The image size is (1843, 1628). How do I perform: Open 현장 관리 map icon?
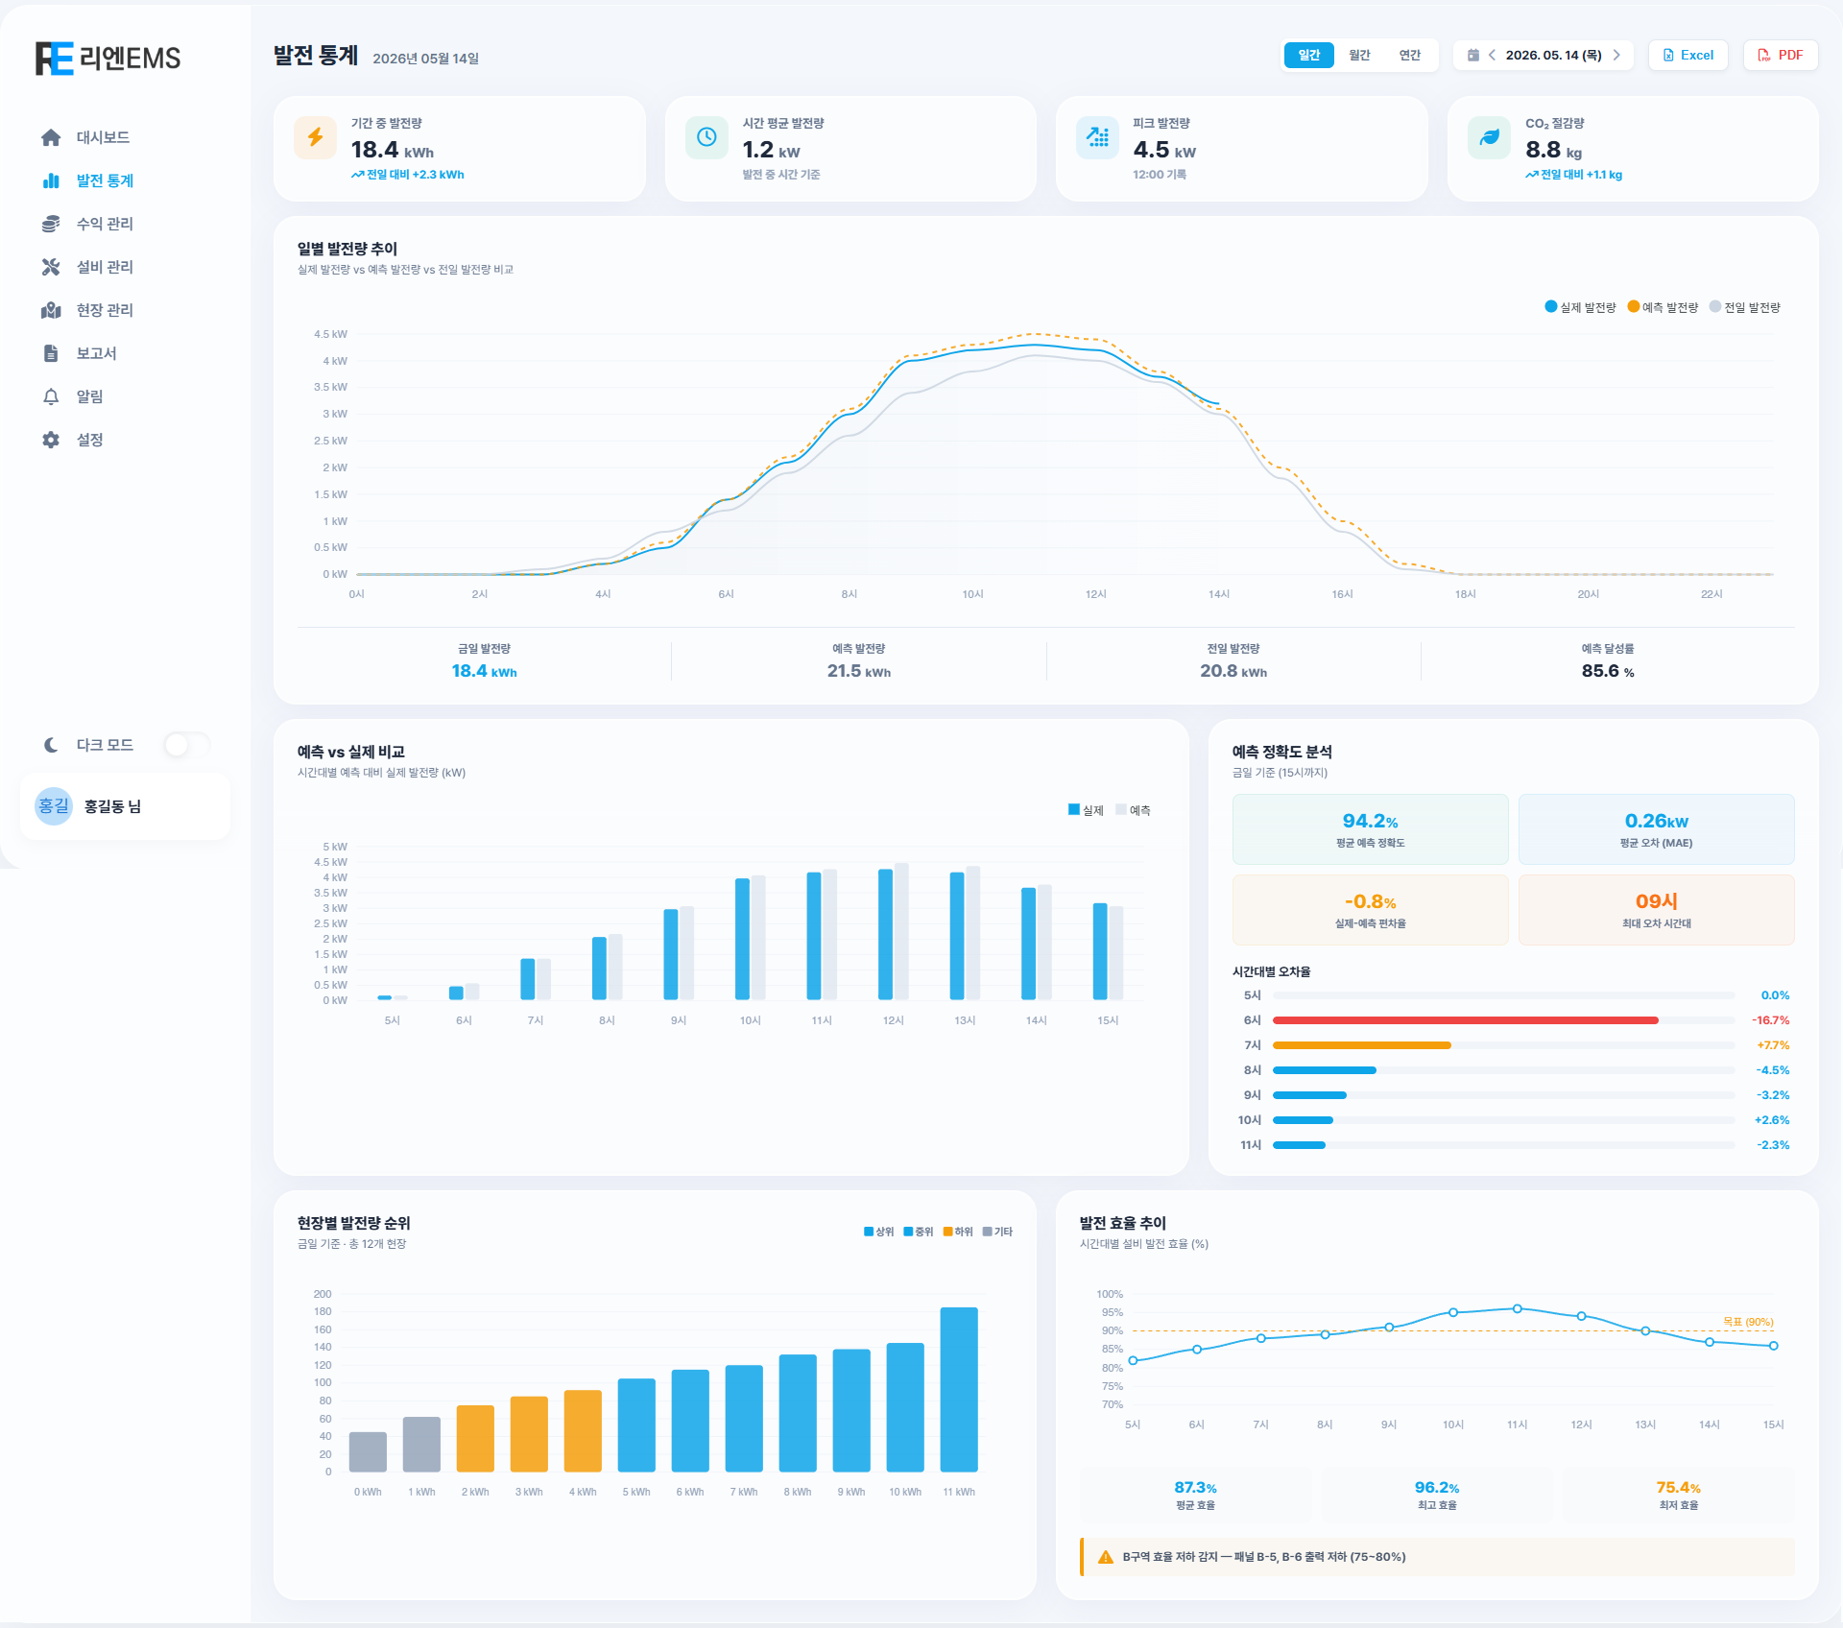[x=51, y=310]
